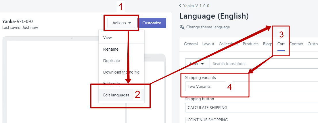Switch to the General tab
This screenshot has width=318, height=123.
(x=191, y=44)
